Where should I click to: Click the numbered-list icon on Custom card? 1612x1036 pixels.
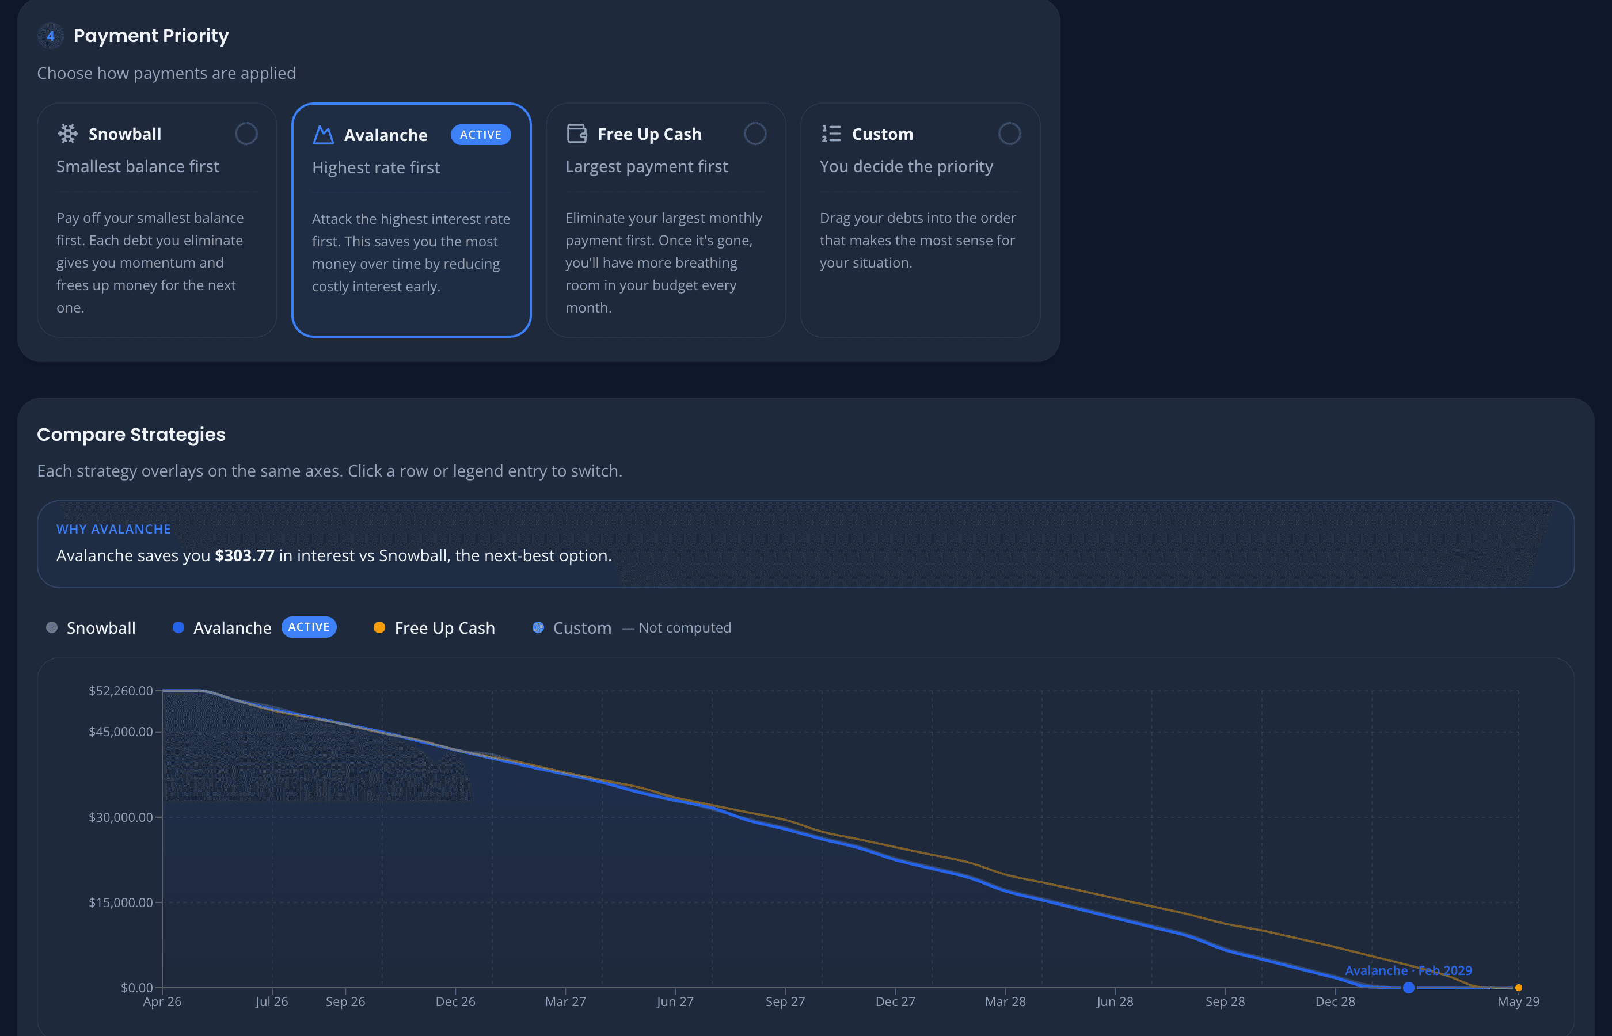(x=831, y=133)
